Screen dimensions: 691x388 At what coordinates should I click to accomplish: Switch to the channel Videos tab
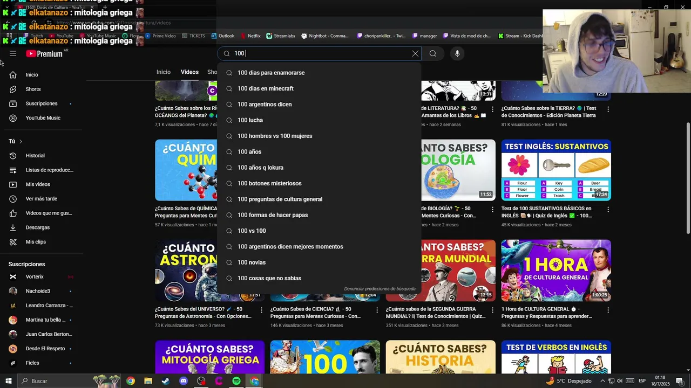click(x=189, y=72)
